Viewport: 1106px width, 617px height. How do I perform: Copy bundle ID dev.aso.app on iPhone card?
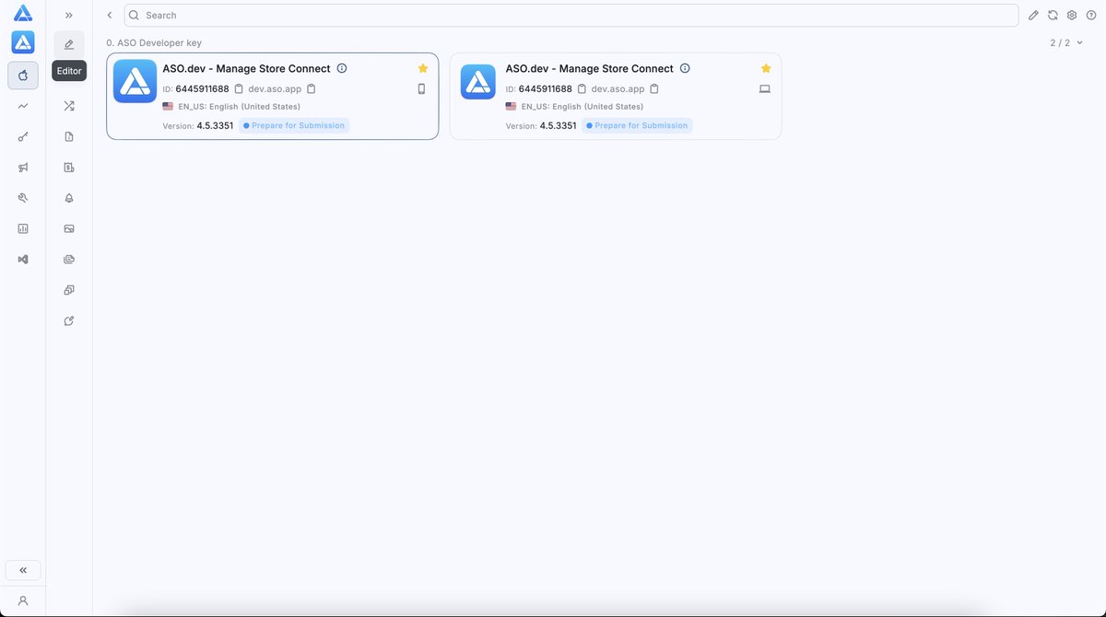click(312, 89)
